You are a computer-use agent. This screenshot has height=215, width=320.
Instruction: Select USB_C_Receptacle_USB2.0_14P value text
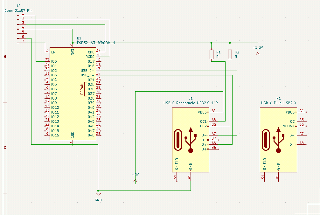(x=191, y=103)
